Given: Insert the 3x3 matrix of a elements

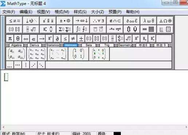Looking at the screenshot, I should tap(37, 54).
